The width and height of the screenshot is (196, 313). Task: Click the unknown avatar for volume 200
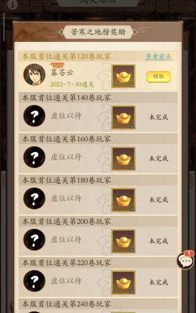click(34, 240)
